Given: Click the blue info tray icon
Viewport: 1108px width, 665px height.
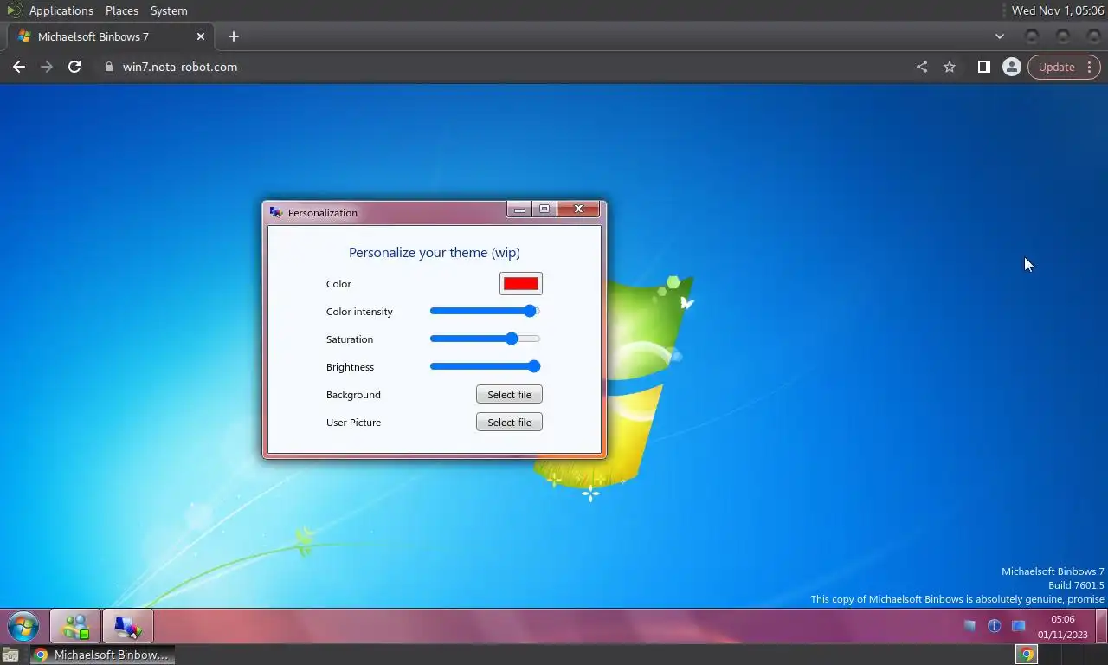Looking at the screenshot, I should click(x=994, y=625).
